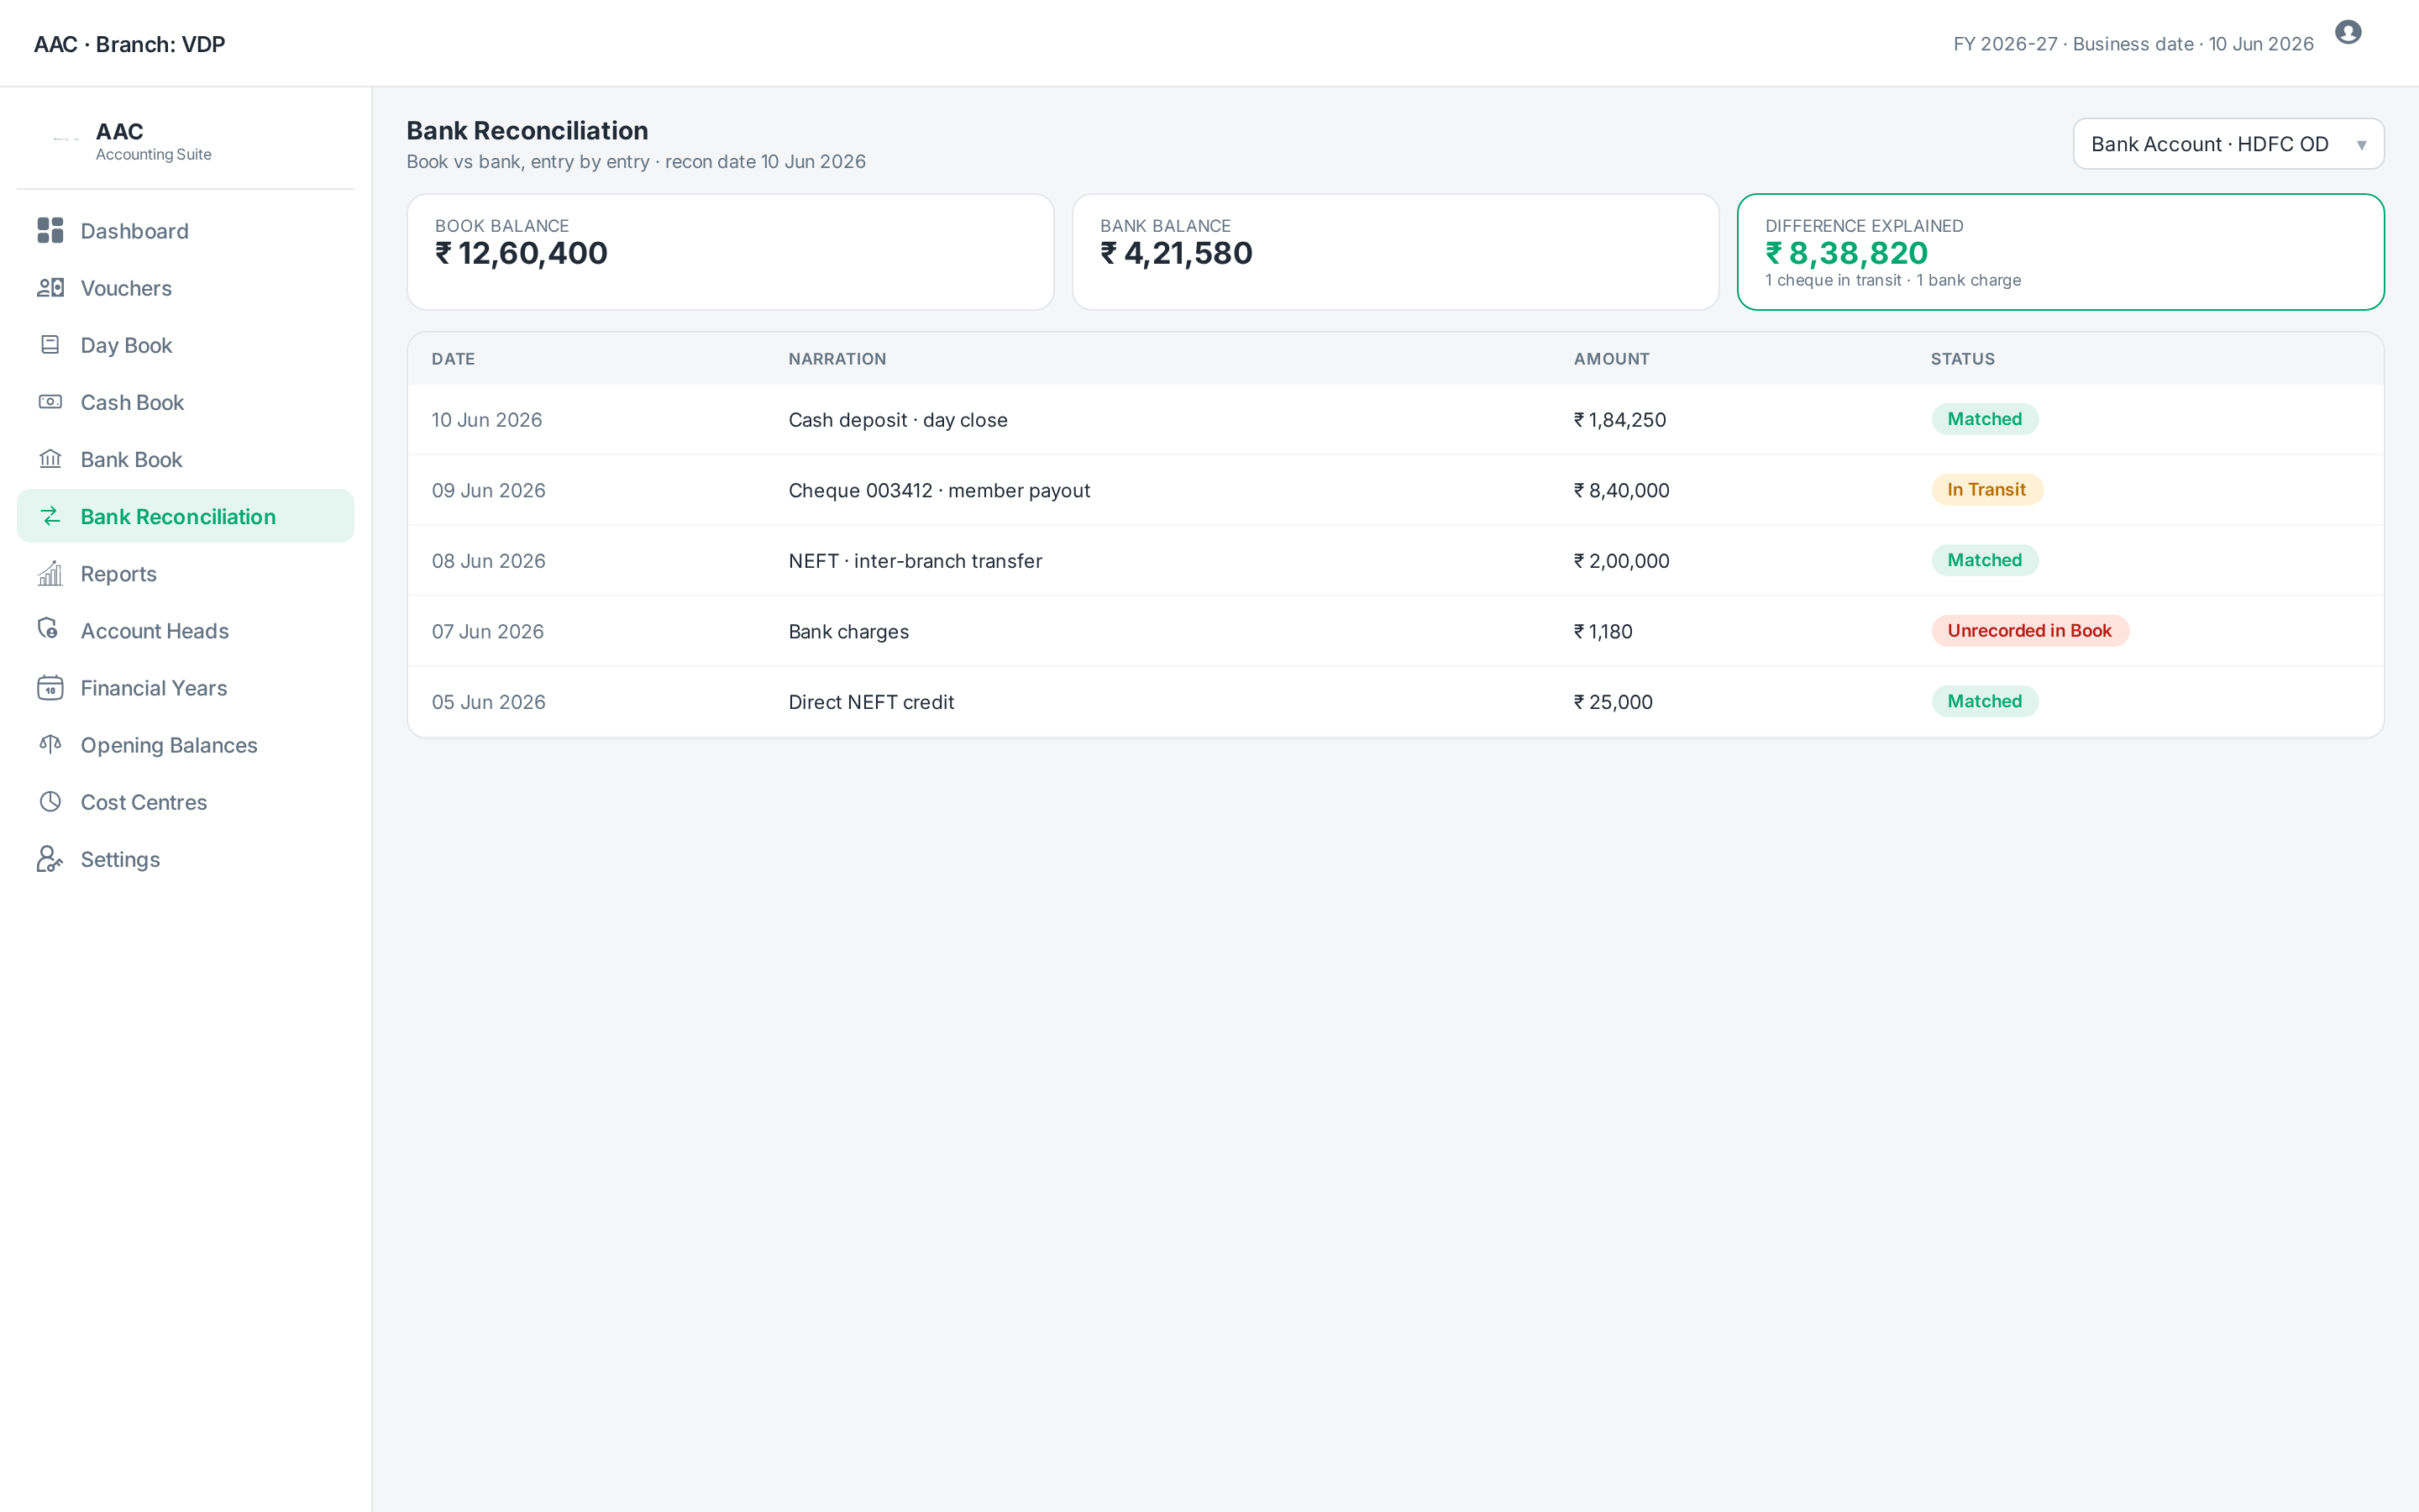Click the Bank Balance card
Viewport: 2419px width, 1512px height.
1395,252
